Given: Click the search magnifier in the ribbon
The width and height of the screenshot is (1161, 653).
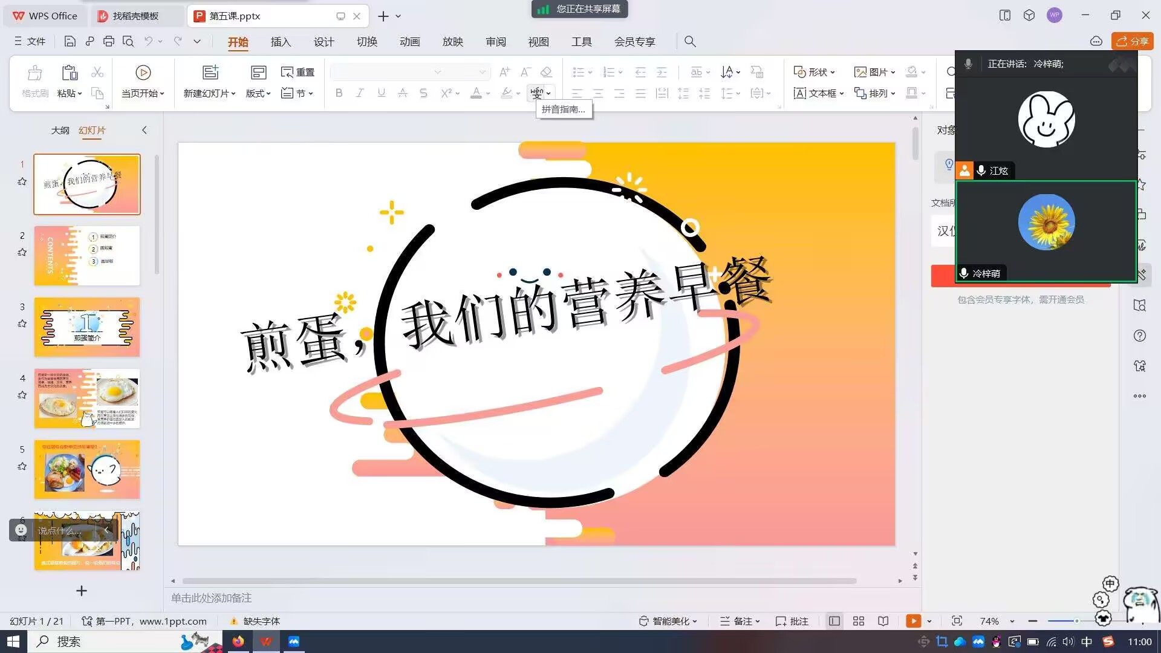Looking at the screenshot, I should 690,42.
